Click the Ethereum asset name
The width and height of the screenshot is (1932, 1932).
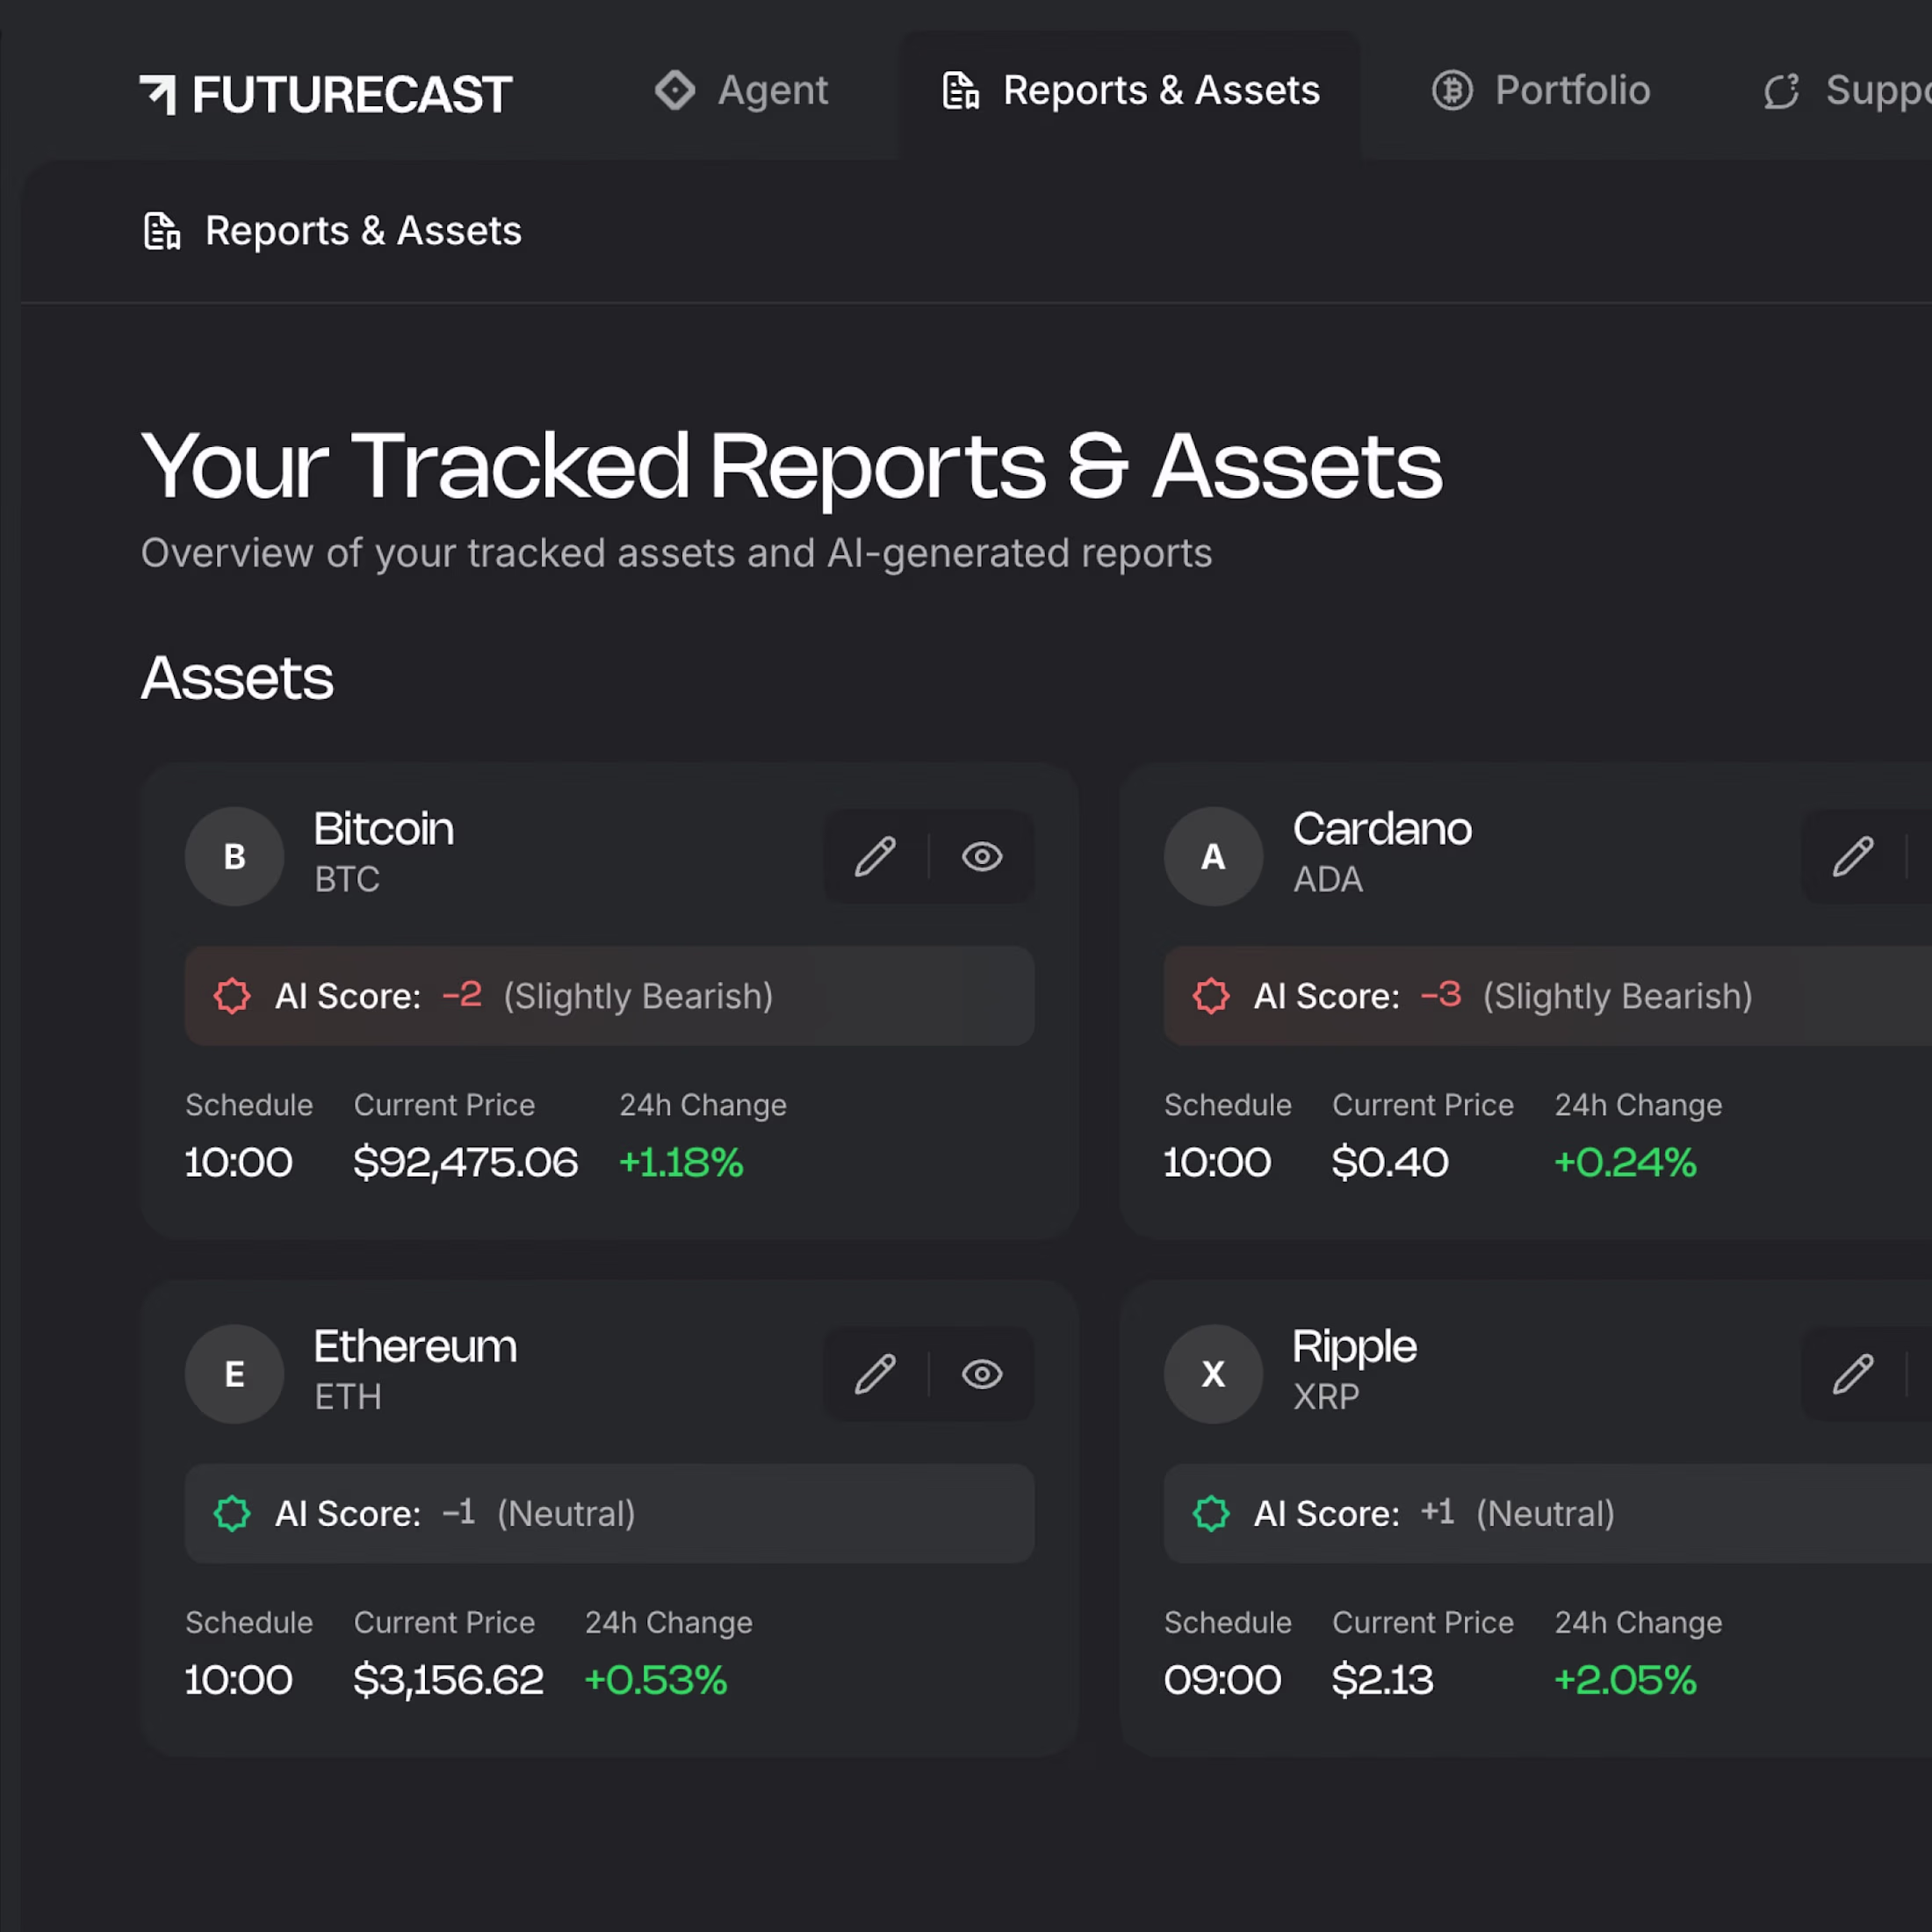tap(415, 1346)
